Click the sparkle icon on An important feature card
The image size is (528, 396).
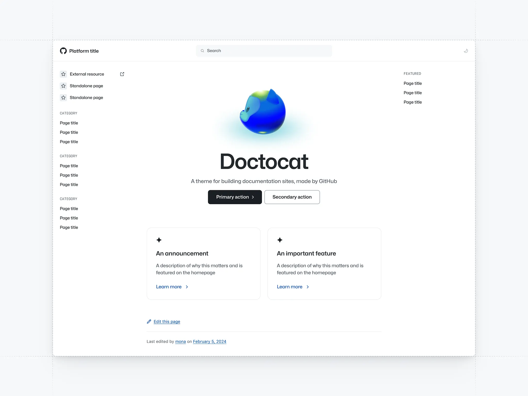coord(280,240)
